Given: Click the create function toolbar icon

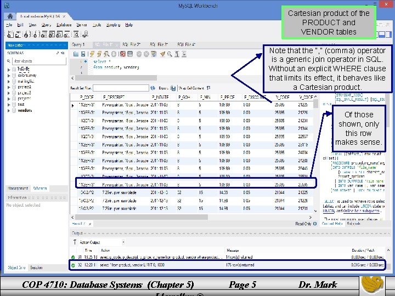Looking at the screenshot, I should [x=67, y=34].
